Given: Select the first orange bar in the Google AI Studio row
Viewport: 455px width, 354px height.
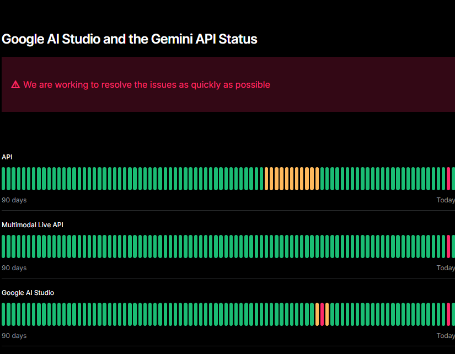Looking at the screenshot, I should pyautogui.click(x=317, y=314).
